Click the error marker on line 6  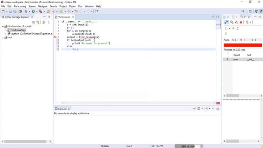coord(55,37)
